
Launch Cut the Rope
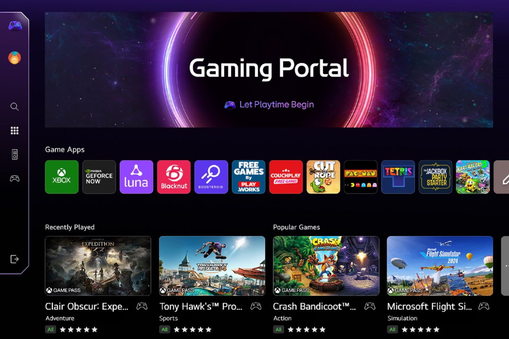tap(323, 177)
